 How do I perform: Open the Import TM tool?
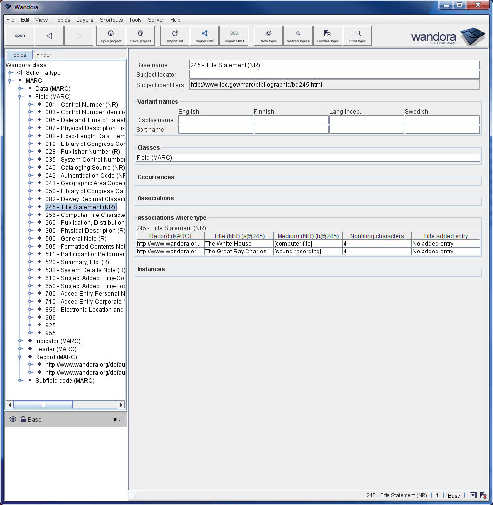pyautogui.click(x=175, y=36)
